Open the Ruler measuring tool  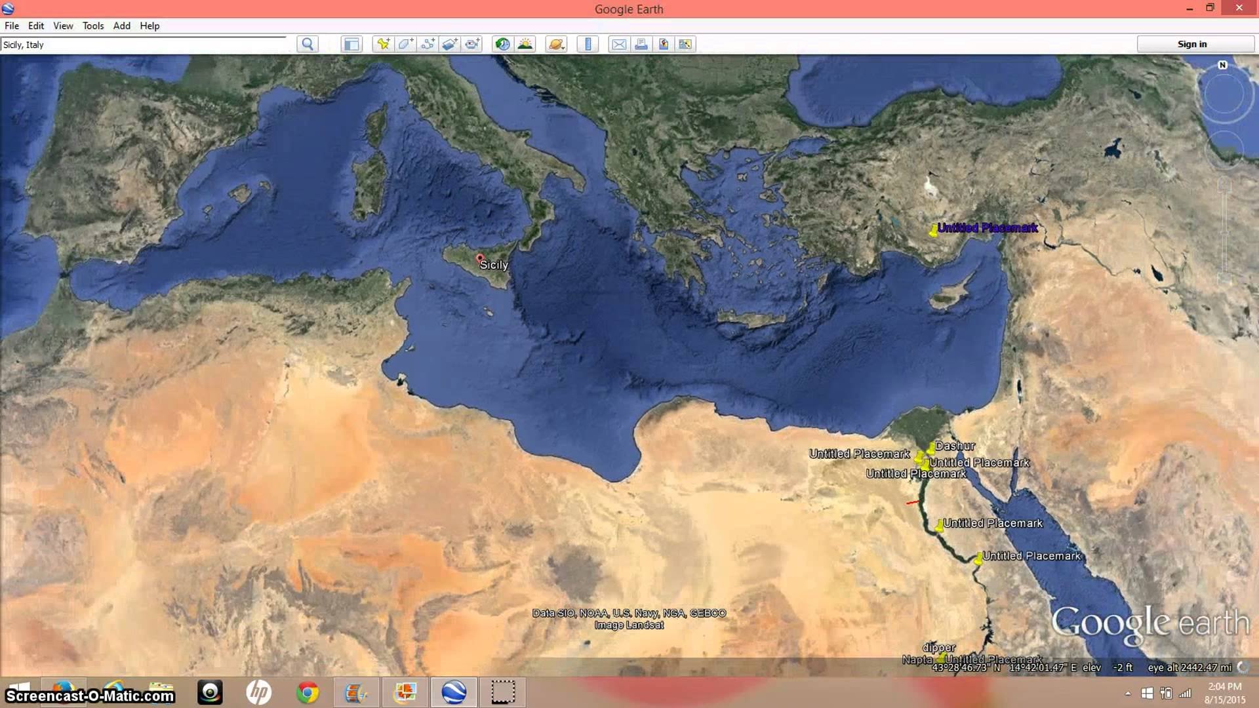coord(588,44)
